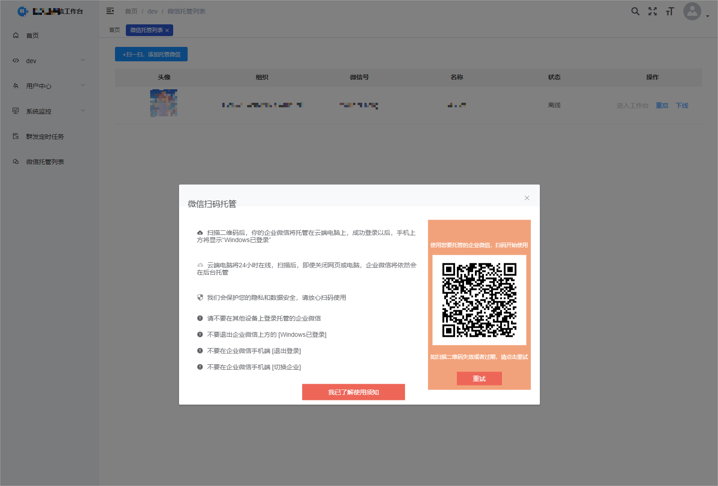718x486 pixels.
Task: Close the 微信托管列表 tab
Action: (x=167, y=31)
